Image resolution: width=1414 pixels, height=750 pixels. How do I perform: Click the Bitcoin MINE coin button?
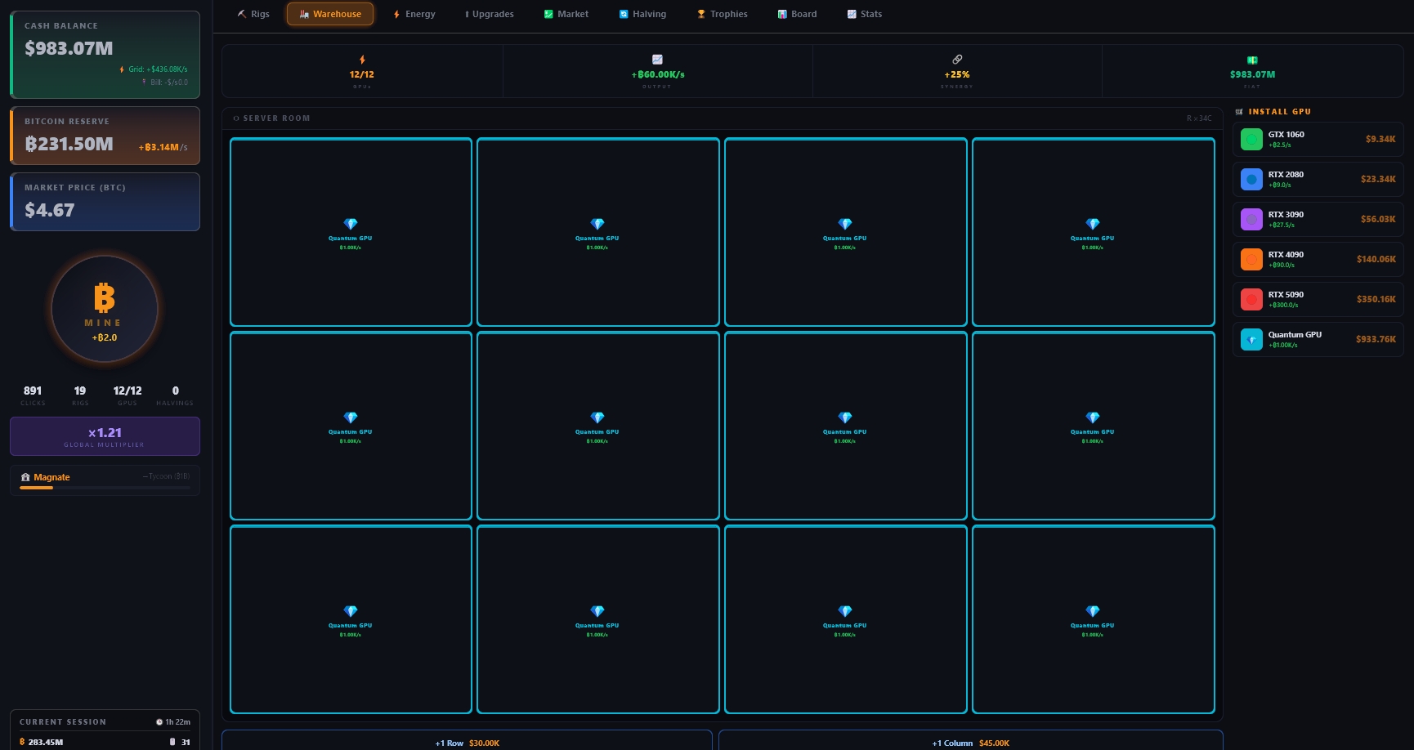105,309
